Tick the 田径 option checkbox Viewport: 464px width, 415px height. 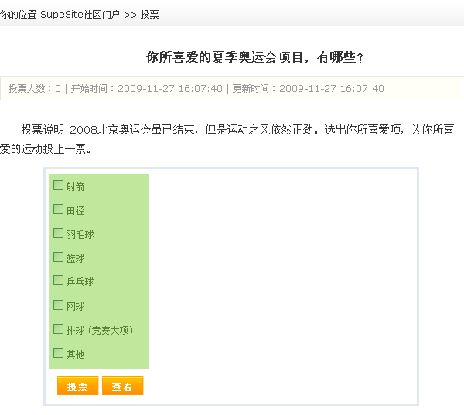coord(58,209)
